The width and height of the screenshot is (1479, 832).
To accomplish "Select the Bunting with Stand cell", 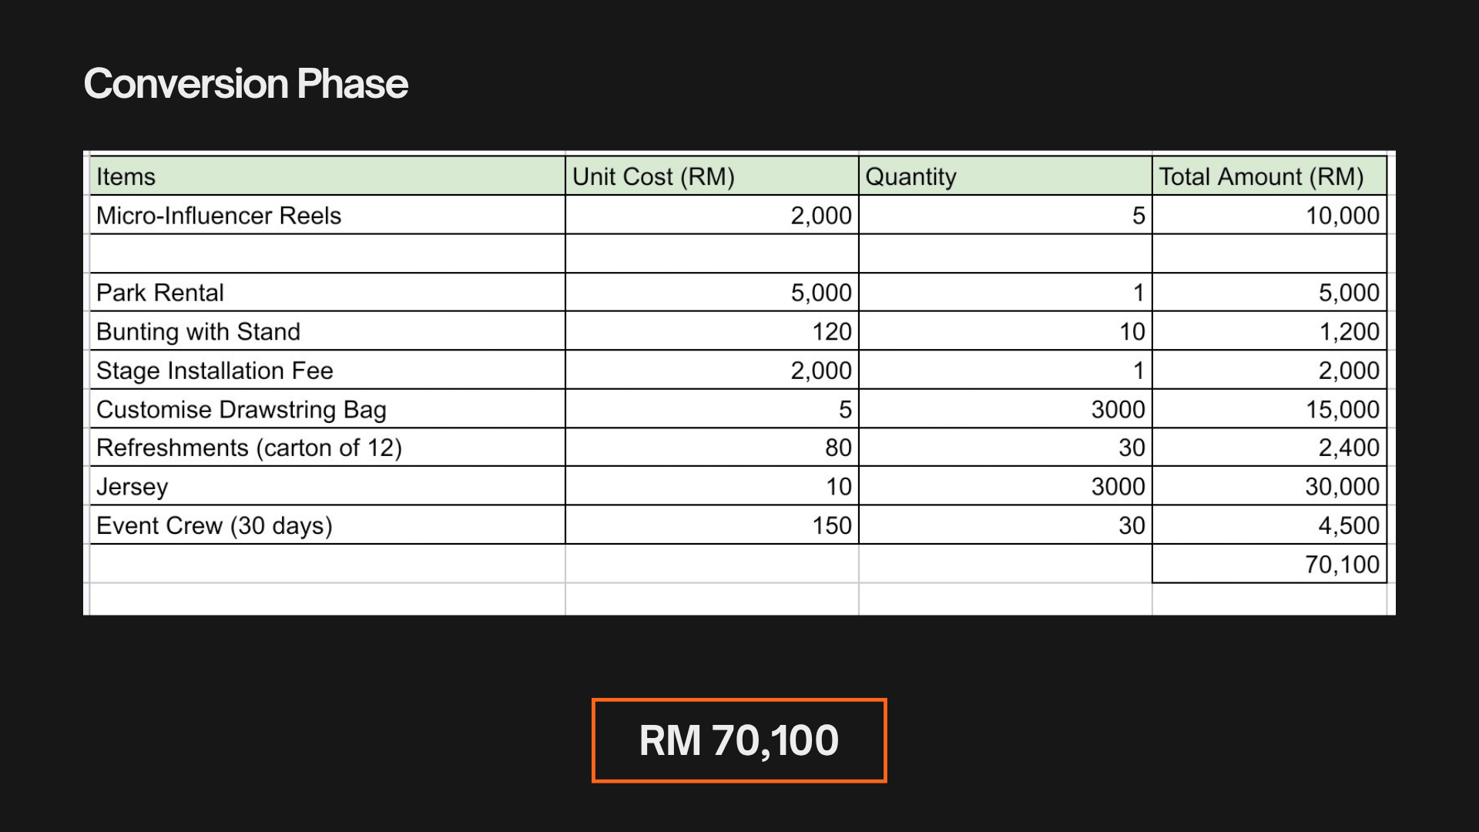I will point(327,331).
